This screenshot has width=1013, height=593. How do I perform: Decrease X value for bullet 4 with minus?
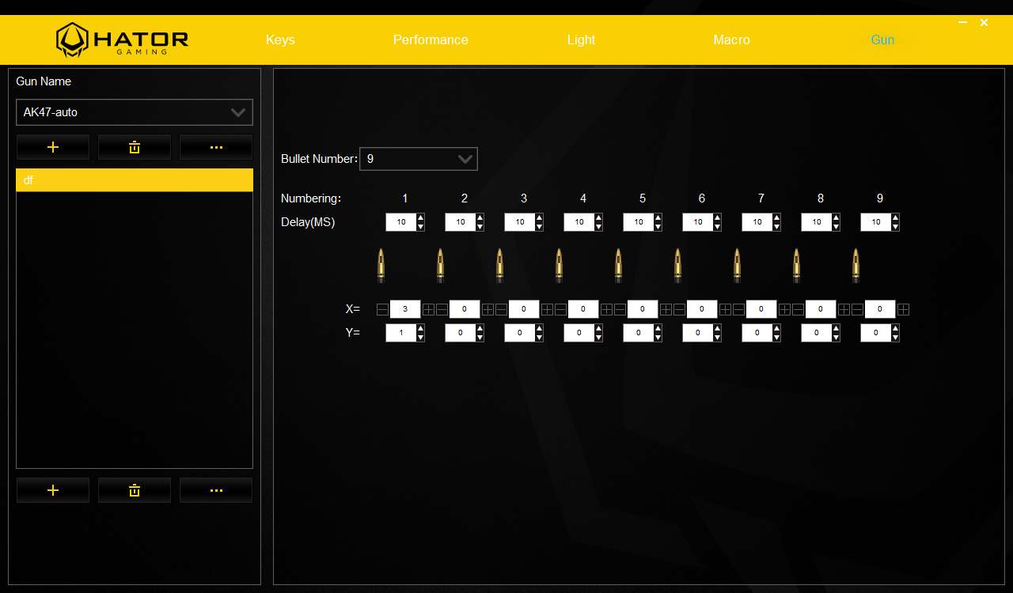pyautogui.click(x=560, y=310)
